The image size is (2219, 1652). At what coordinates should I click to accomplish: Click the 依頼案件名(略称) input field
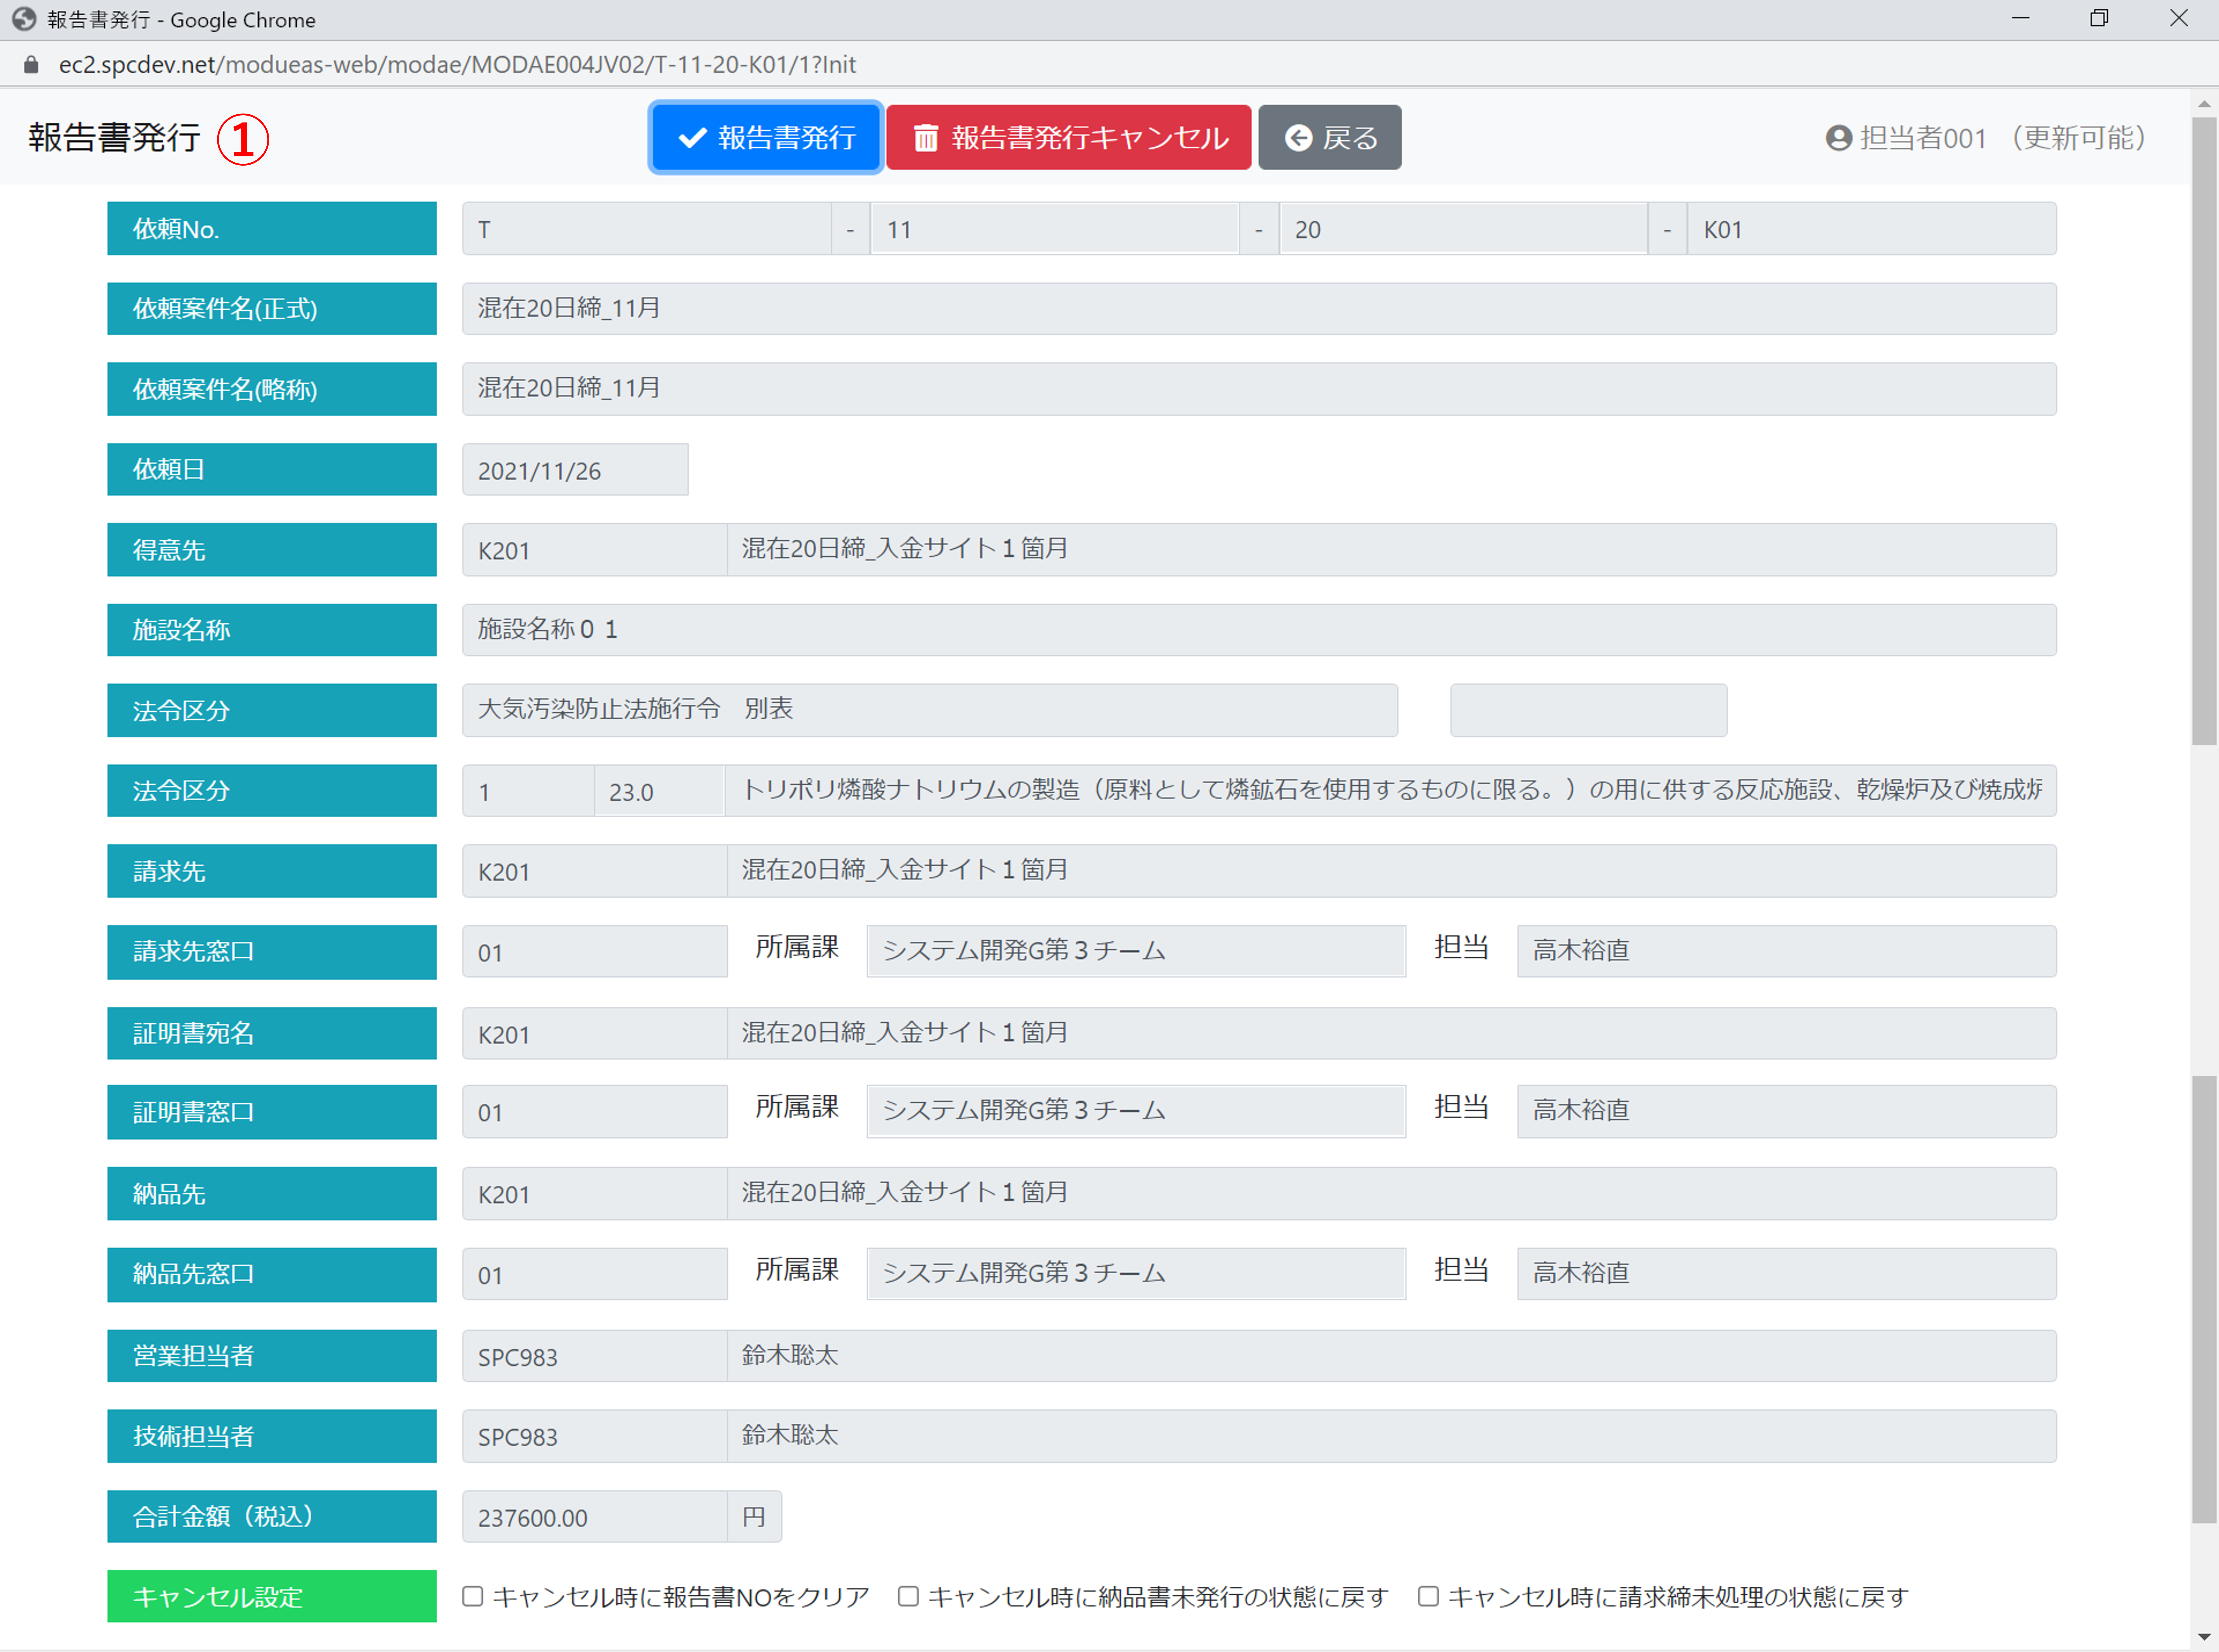coord(1259,389)
